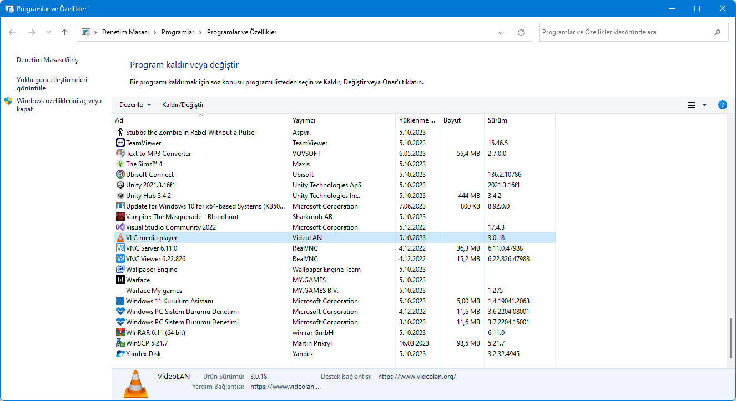Open the help question mark icon
Screen dimensions: 736x401
point(722,105)
